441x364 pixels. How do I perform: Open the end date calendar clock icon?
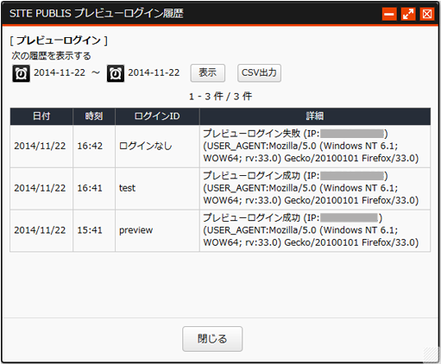click(116, 73)
